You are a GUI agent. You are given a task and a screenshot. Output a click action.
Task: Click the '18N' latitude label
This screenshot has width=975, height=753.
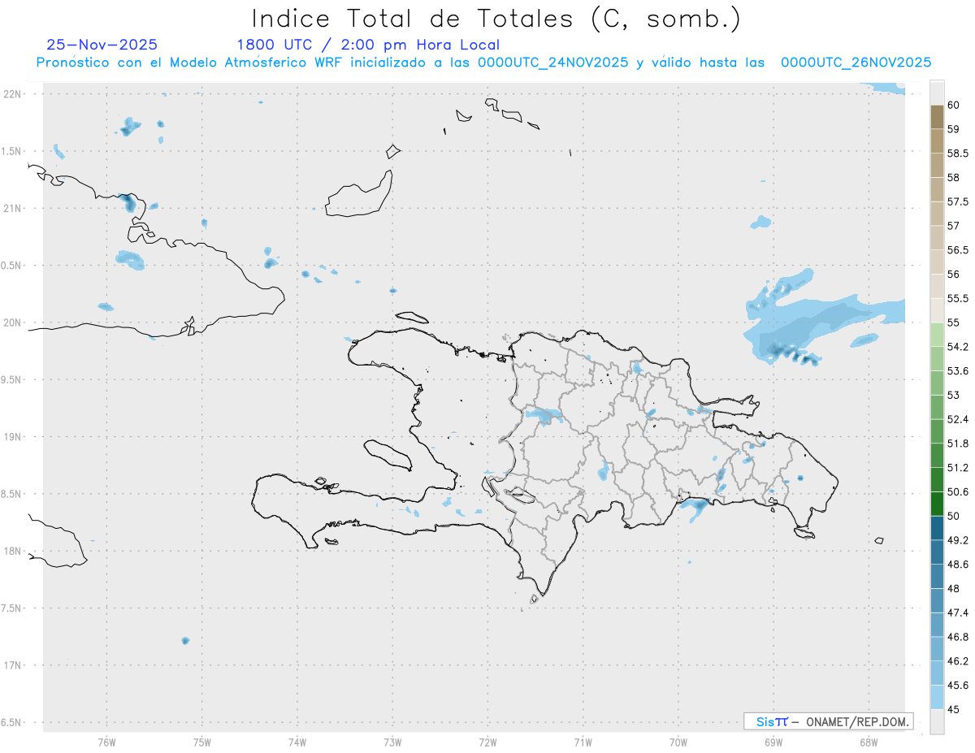[x=13, y=551]
